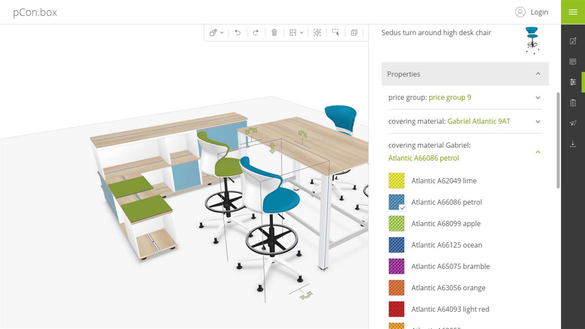The image size is (585, 329).
Task: Pick the Atlantic A64093 light red swatch
Action: click(x=396, y=309)
